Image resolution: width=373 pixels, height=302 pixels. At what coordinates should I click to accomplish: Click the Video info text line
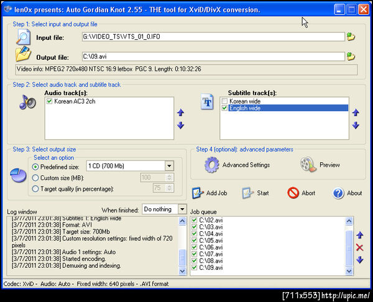109,69
